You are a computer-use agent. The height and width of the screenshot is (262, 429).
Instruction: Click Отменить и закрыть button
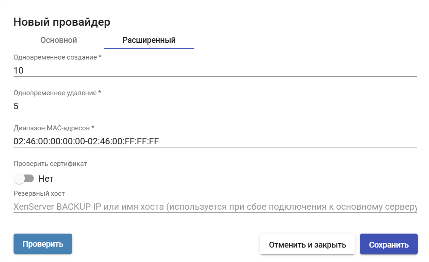pos(308,244)
